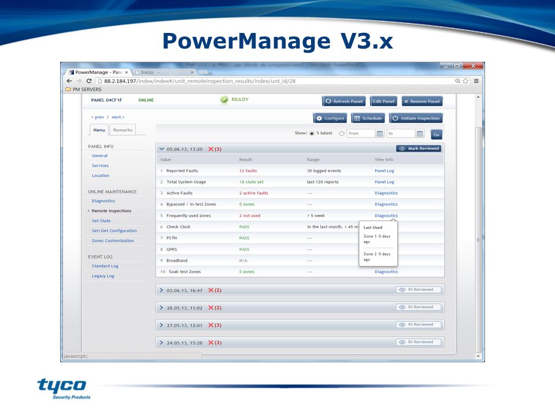Expand the 28.05.13, 11:02 inspection
Image resolution: width=555 pixels, height=416 pixels.
pos(162,308)
